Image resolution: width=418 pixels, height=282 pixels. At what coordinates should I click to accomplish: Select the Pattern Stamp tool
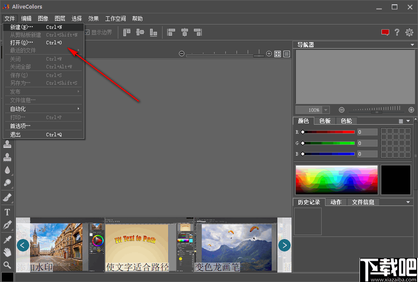pyautogui.click(x=7, y=157)
